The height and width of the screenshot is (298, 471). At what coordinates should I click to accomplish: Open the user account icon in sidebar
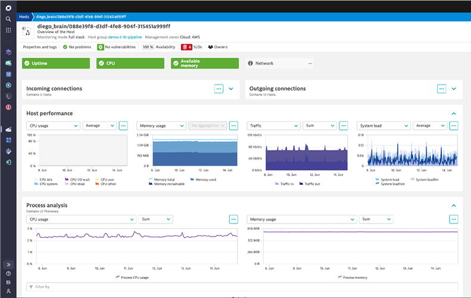coord(8,291)
